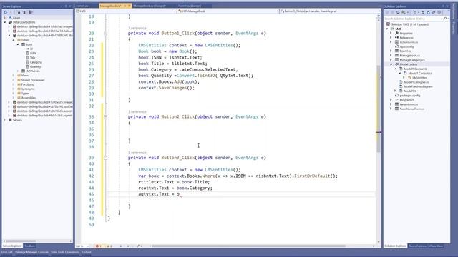Click Connect to Server icon in Server Explorer
Image resolution: width=458 pixels, height=257 pixels.
coord(24,12)
